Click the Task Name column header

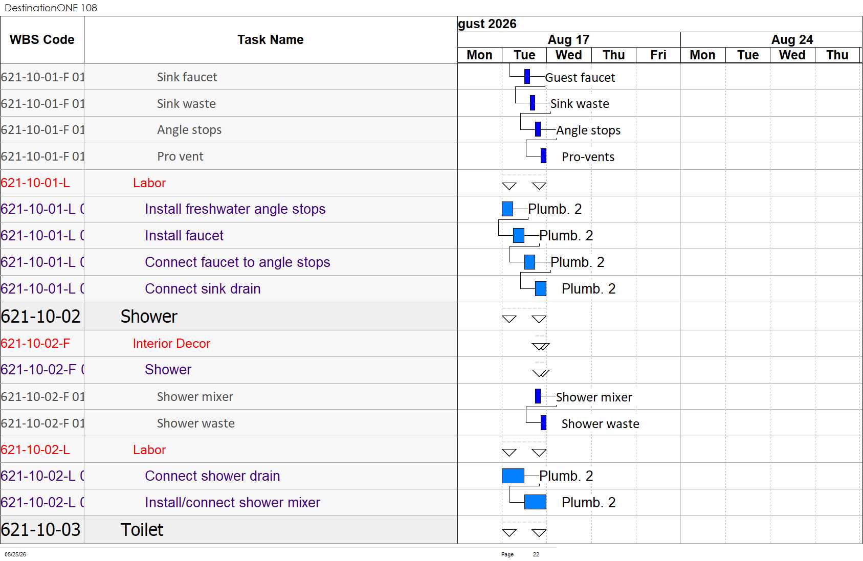pyautogui.click(x=271, y=39)
